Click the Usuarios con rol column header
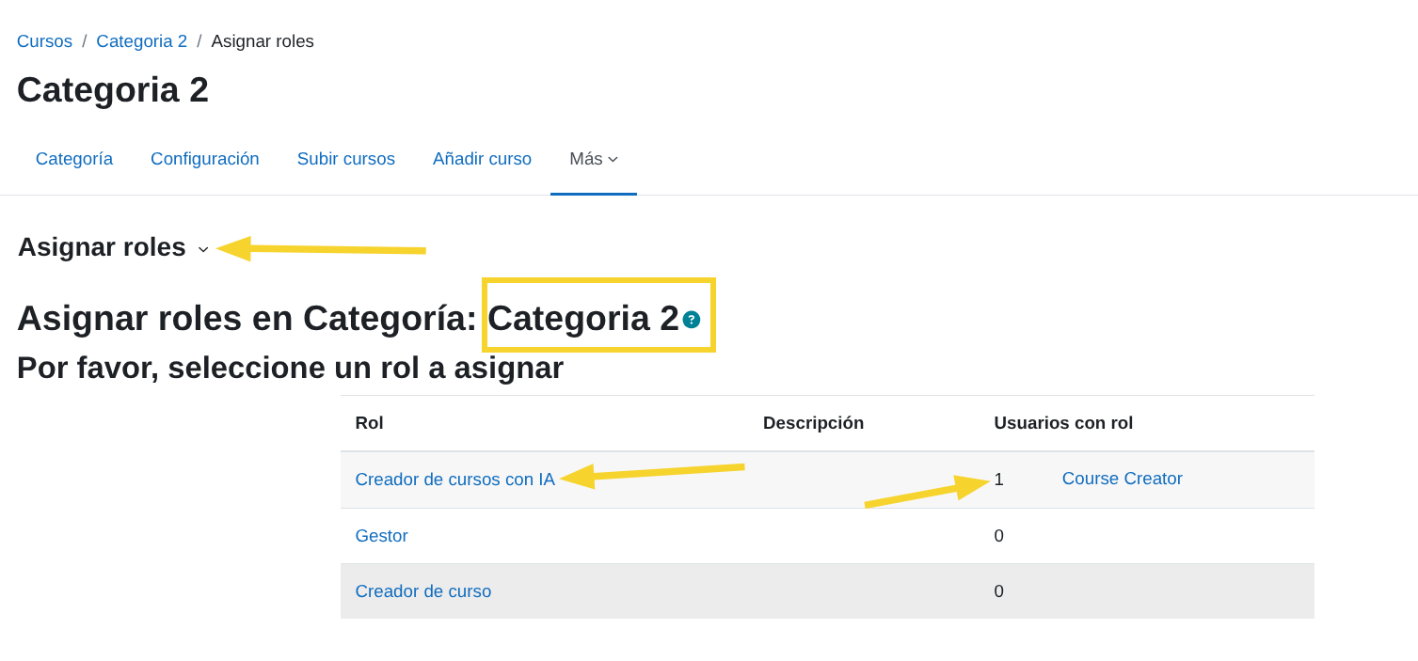The width and height of the screenshot is (1418, 661). 1063,422
